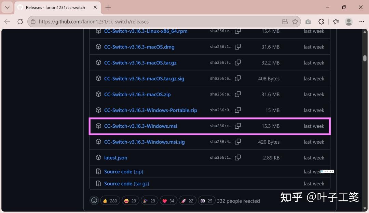
Task: Download CC-Switch-v3.16.3-Windows.msi installer
Action: click(x=140, y=126)
